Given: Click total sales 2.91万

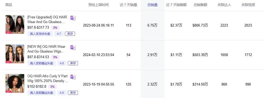Looking at the screenshot, I should coord(152,55).
